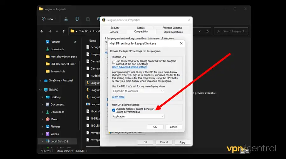Viewport: 286px width, 159px height.
Task: Expand Local Disk (C:) in sidebar
Action: [42, 141]
